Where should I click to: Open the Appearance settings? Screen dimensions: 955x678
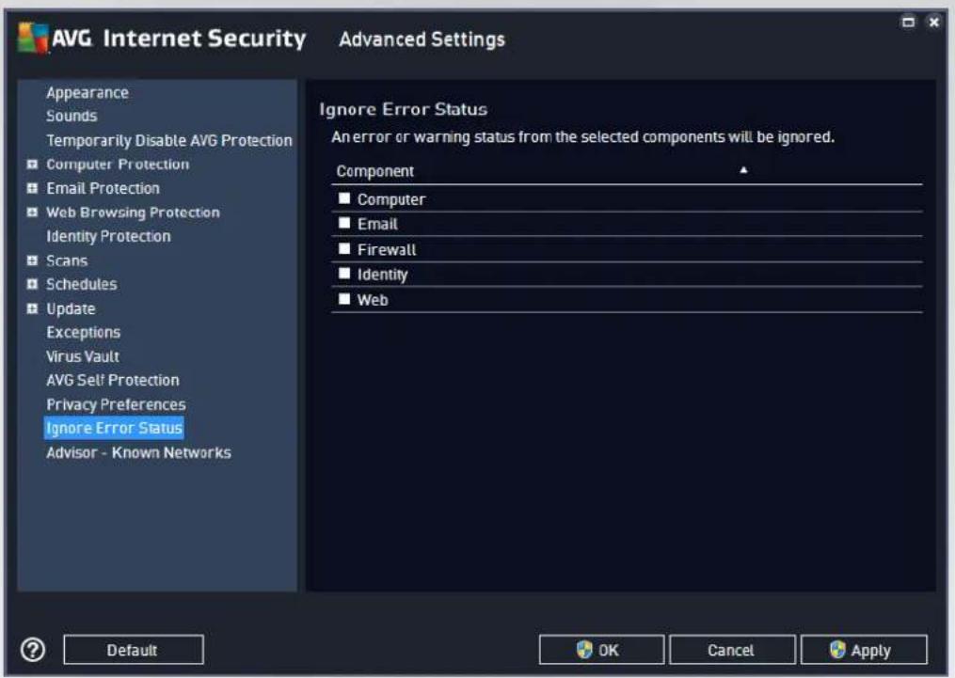pyautogui.click(x=88, y=92)
